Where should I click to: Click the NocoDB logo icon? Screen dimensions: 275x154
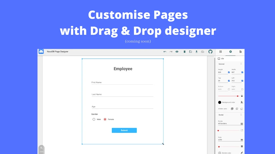(41, 52)
